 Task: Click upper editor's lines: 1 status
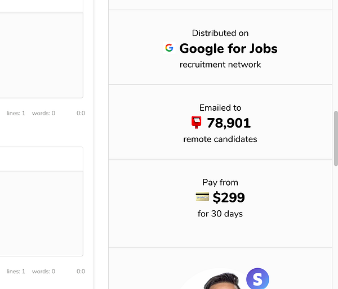[16, 113]
